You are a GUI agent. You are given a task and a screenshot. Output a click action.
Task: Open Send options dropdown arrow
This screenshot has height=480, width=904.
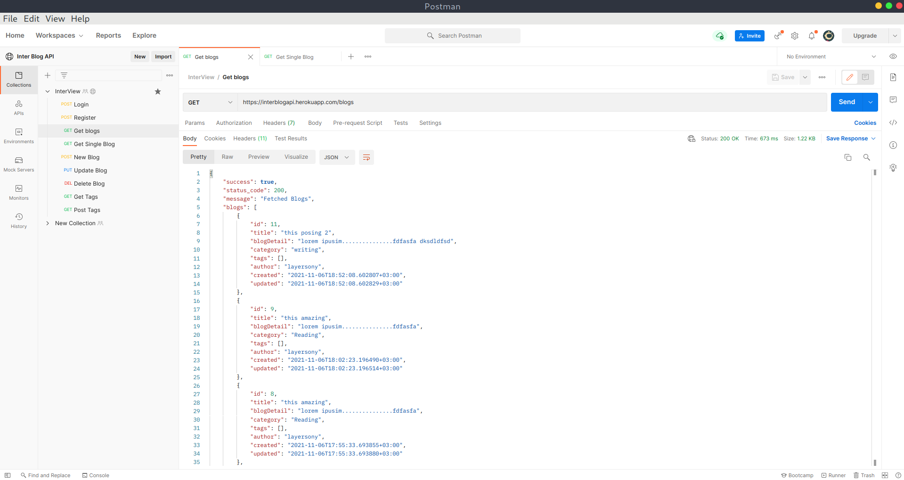pyautogui.click(x=871, y=102)
